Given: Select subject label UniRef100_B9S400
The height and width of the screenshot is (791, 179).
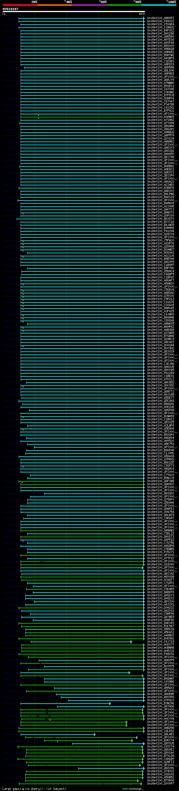Looking at the screenshot, I should pos(160,46).
